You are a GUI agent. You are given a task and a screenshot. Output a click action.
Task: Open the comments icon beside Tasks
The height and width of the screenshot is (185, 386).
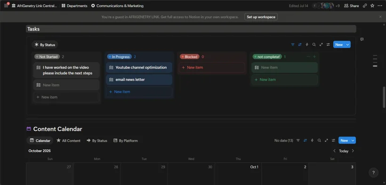(362, 39)
